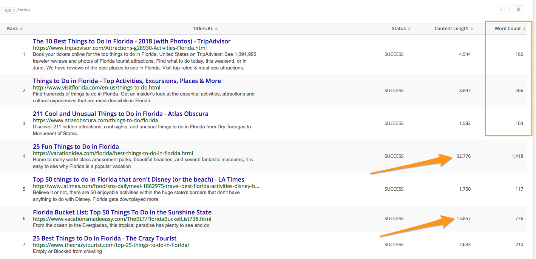
Task: Click the tripadvisor.com Attractions URL
Action: 120,48
